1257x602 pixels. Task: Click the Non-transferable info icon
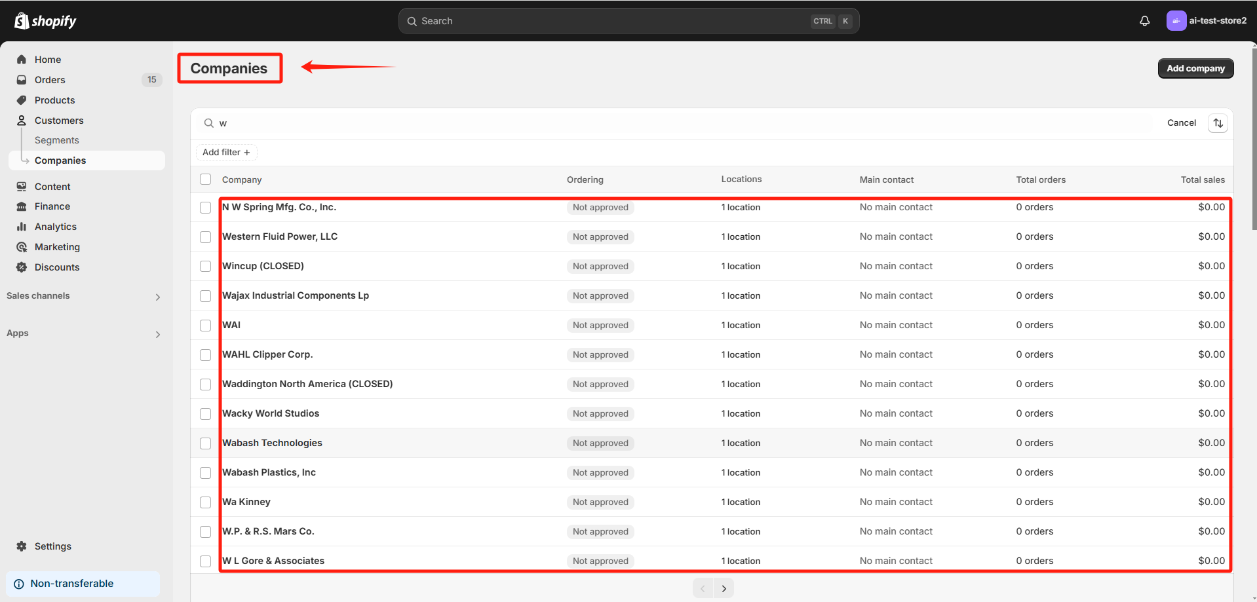pos(19,584)
